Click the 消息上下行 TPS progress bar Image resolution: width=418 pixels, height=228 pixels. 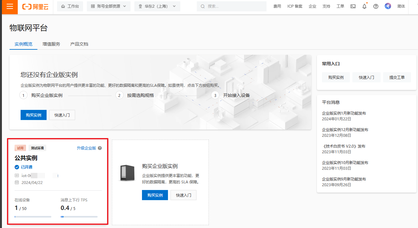tap(79, 217)
